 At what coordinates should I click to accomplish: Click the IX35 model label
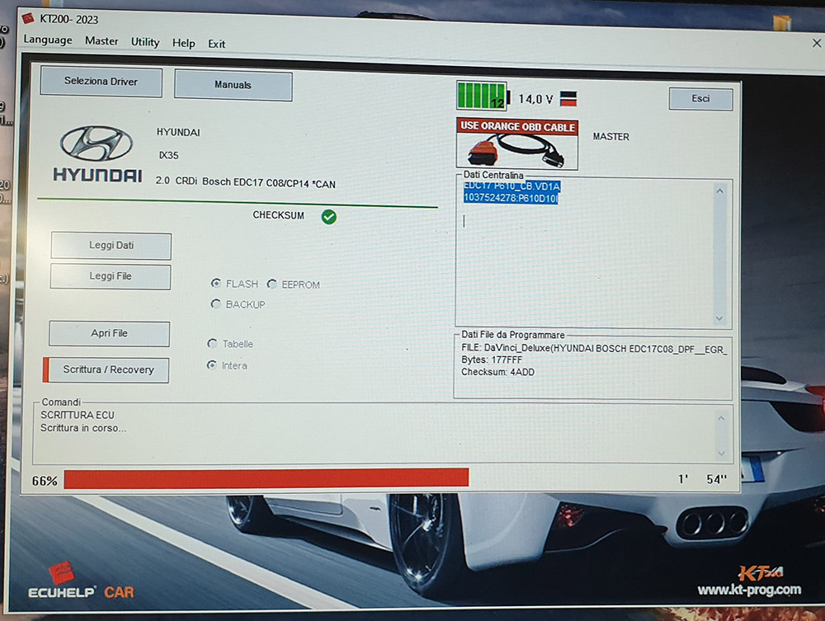[169, 156]
